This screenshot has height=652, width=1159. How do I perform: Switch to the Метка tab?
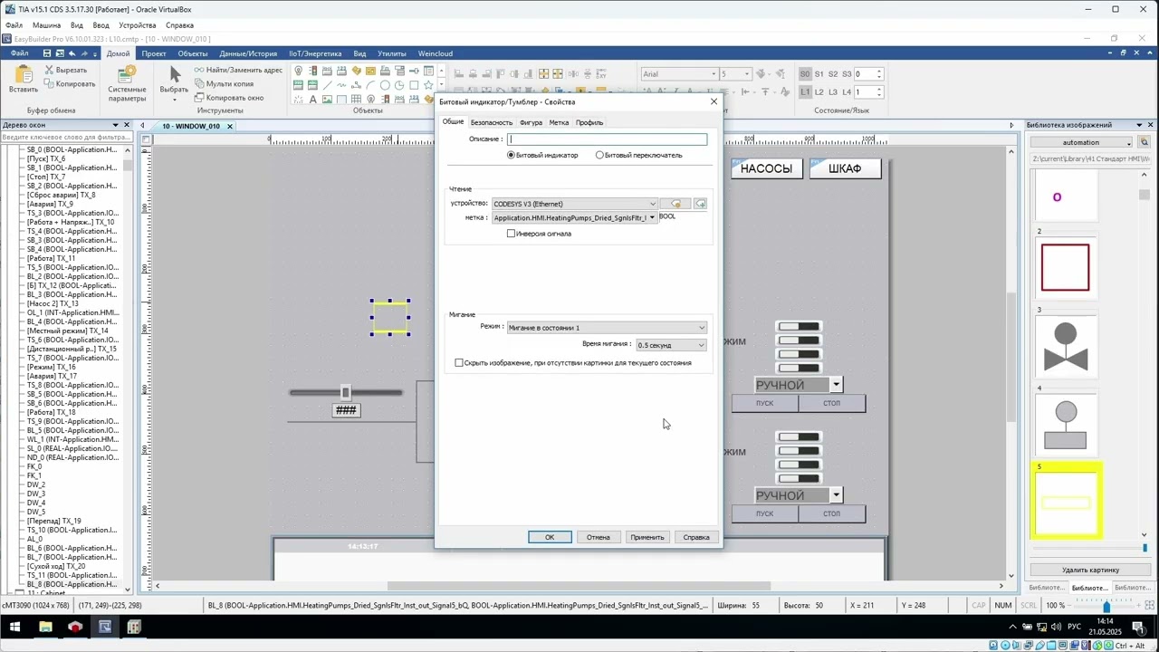coord(559,122)
